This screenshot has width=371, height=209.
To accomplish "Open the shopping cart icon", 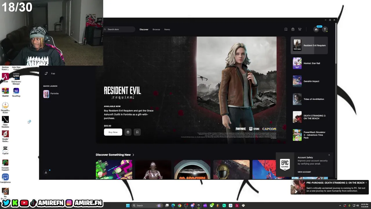I will [x=300, y=29].
